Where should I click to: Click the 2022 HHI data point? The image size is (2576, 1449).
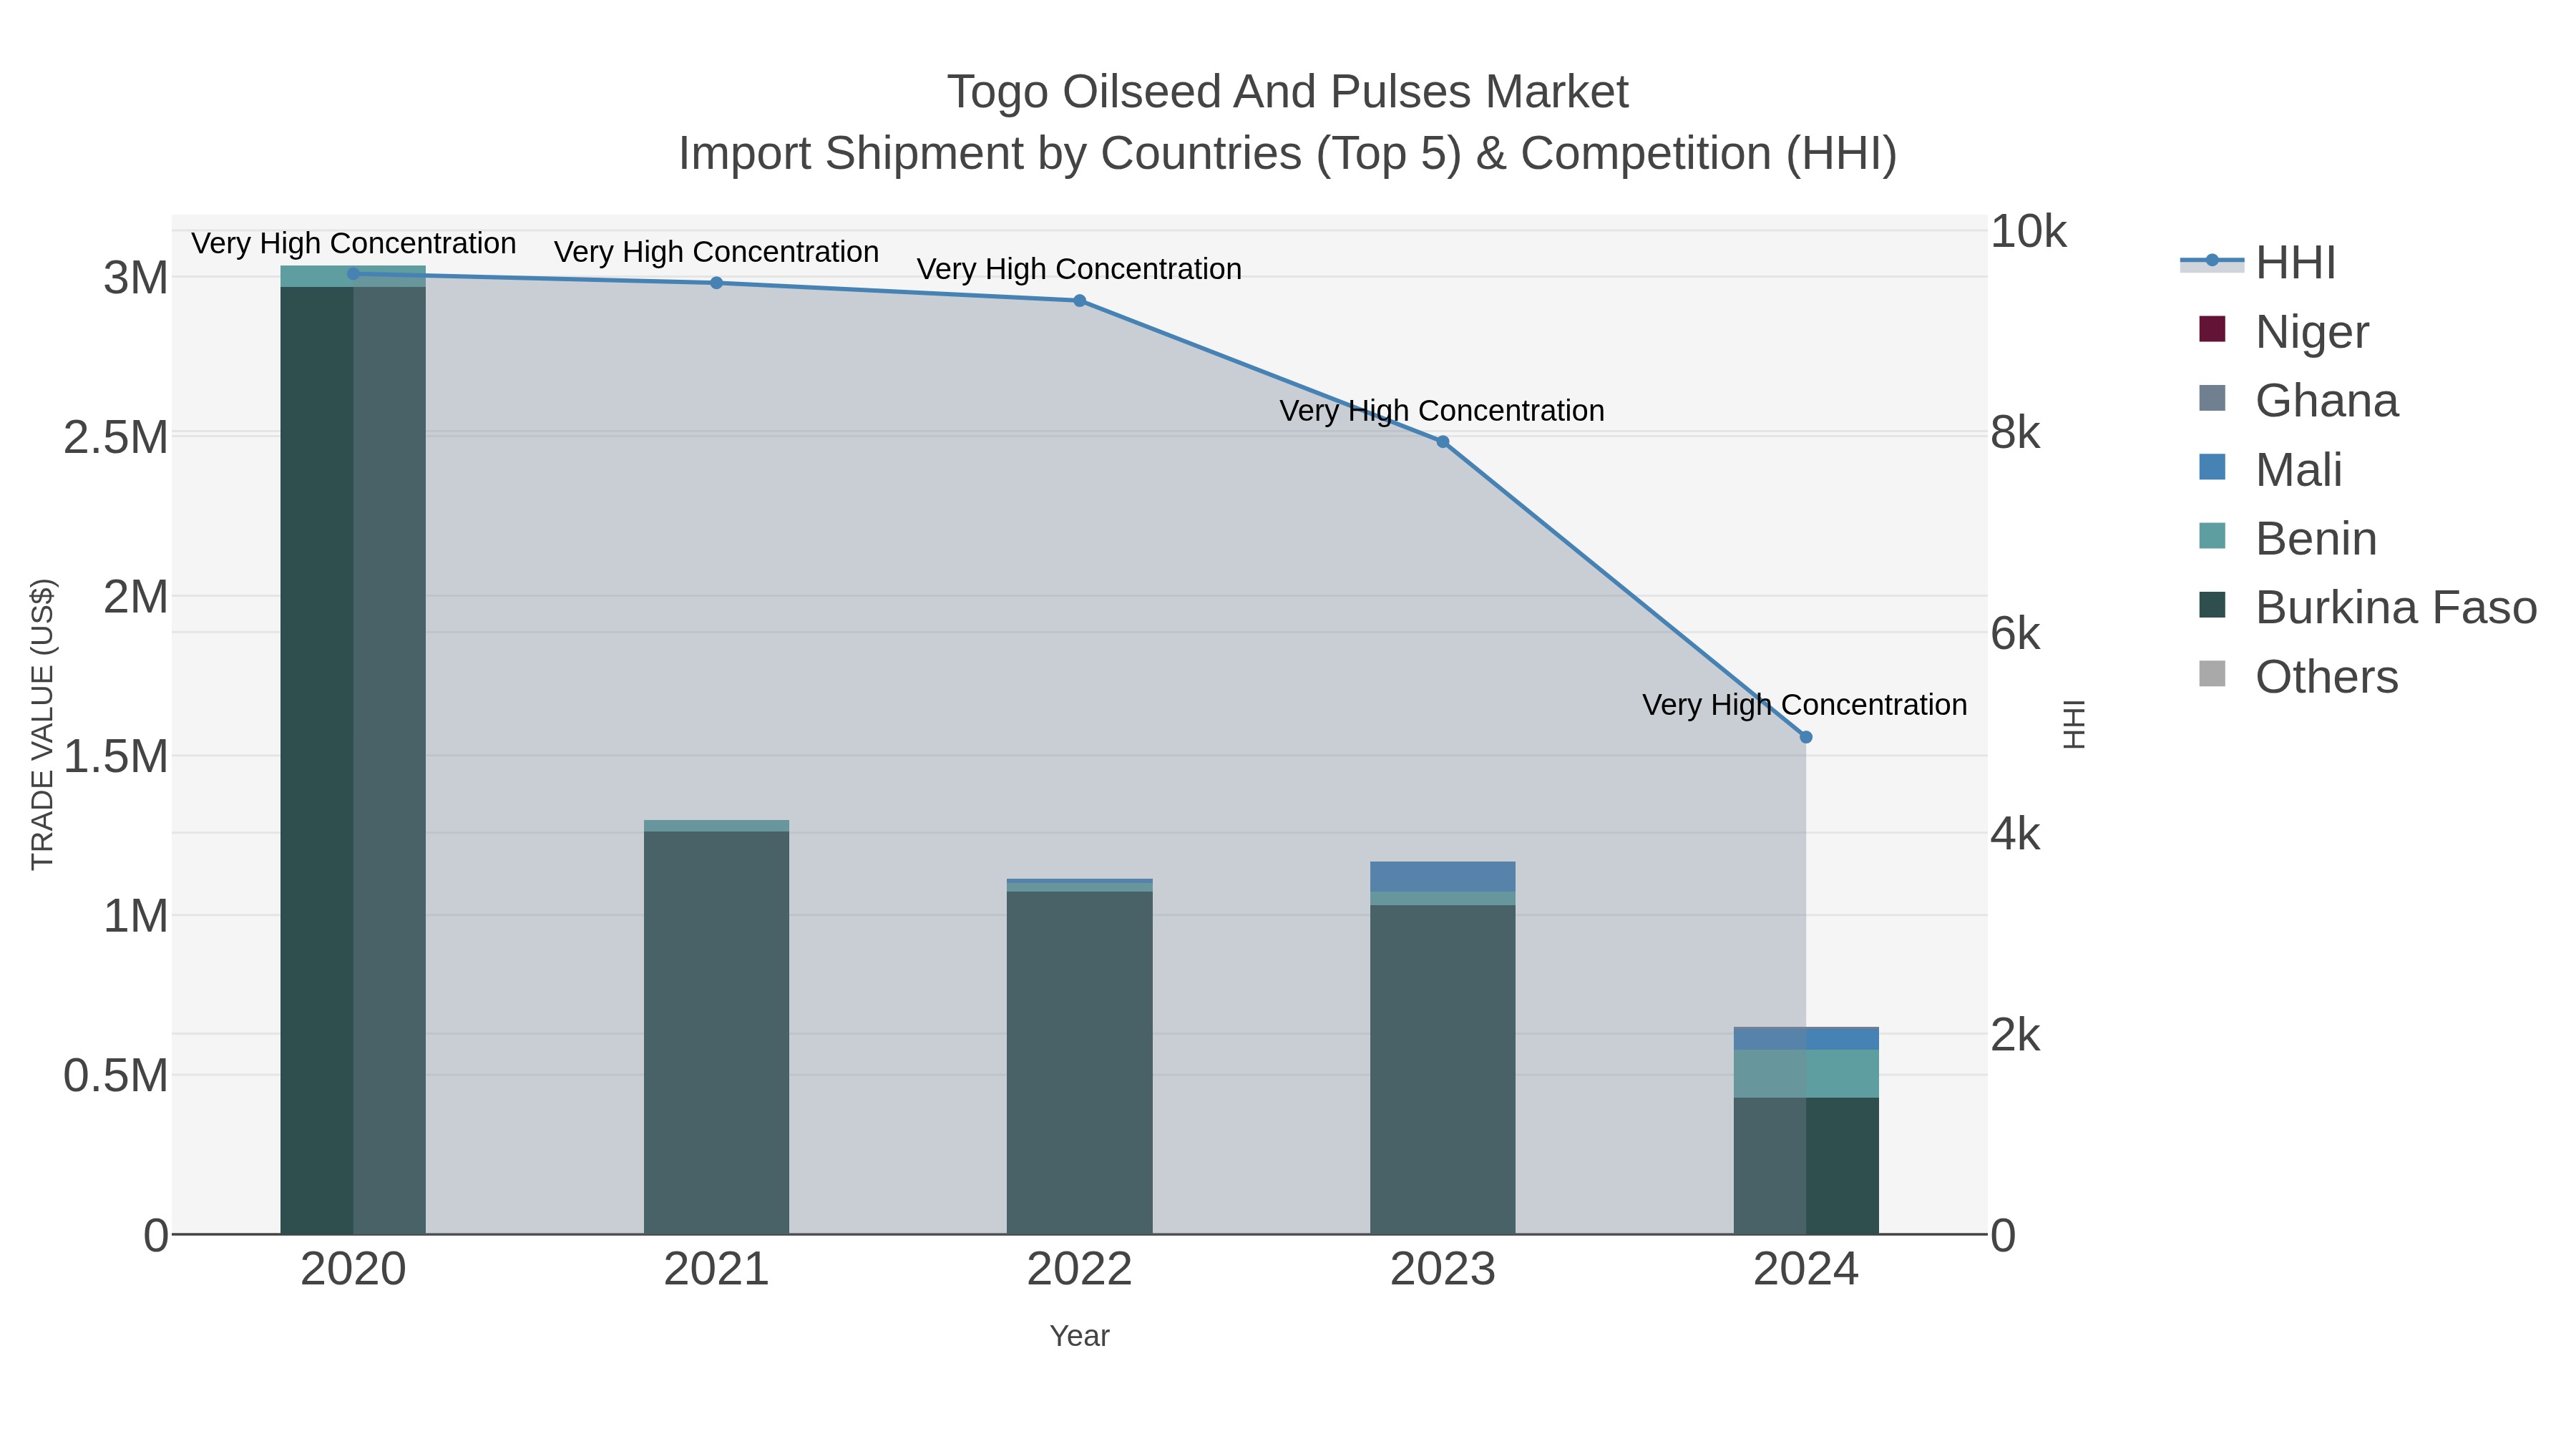1080,300
